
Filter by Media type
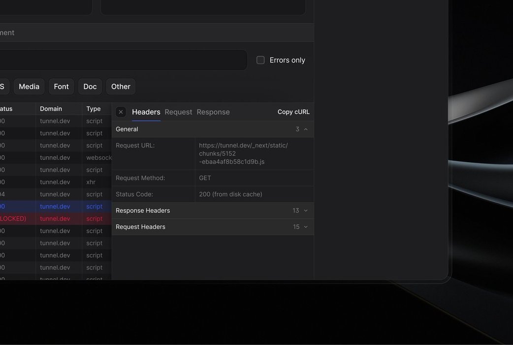(29, 86)
